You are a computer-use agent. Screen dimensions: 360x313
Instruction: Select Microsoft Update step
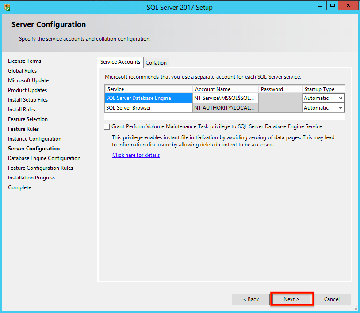(28, 80)
